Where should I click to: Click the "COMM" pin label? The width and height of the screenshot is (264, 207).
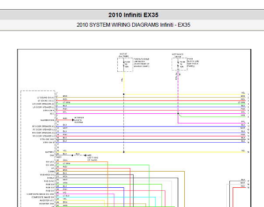[x=51, y=172]
